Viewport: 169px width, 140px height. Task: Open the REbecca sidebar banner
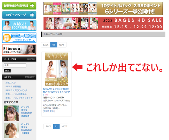pos(19,49)
